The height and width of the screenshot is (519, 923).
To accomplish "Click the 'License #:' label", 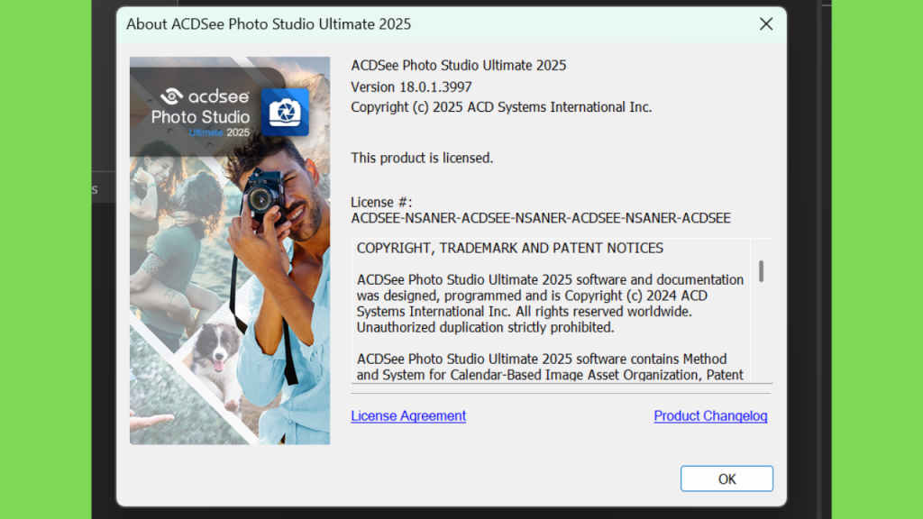I will tap(381, 202).
